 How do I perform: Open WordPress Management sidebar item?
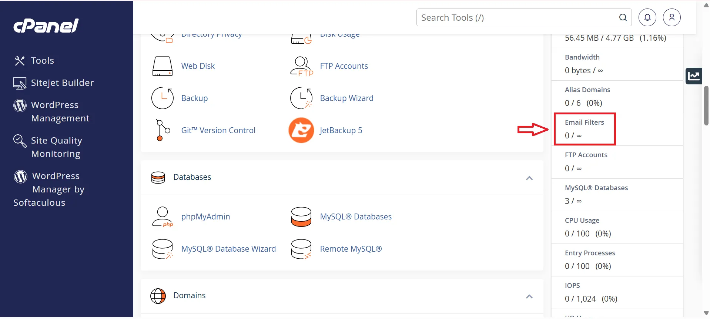point(60,112)
